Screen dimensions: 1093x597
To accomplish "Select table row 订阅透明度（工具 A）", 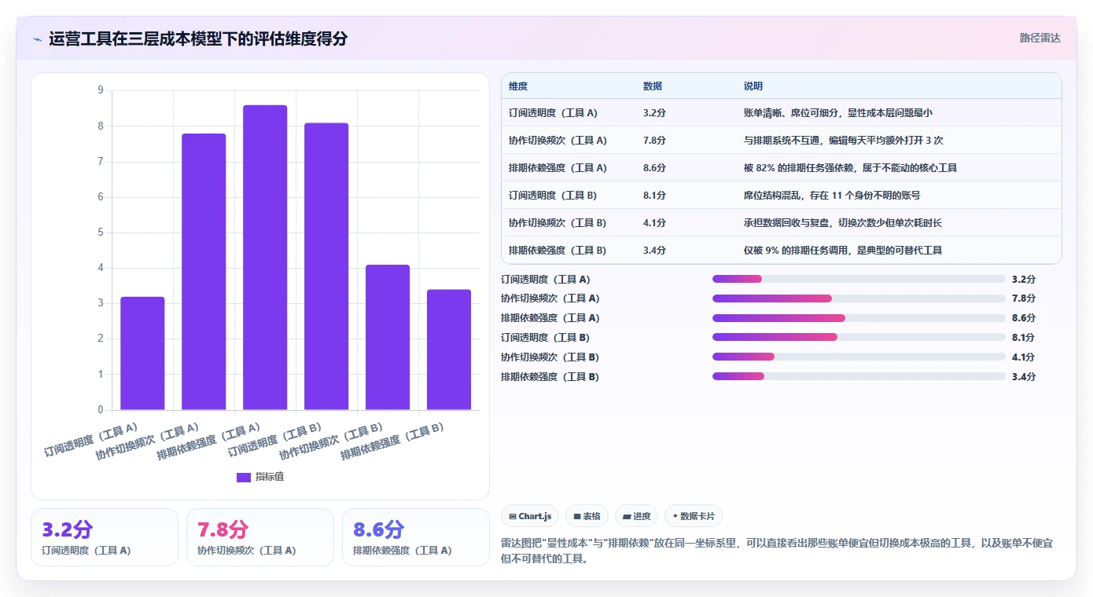I will (782, 113).
